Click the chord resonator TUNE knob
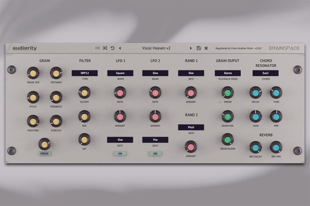 click(276, 93)
